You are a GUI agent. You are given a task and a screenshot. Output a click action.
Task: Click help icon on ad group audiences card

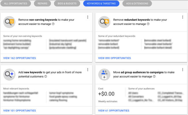pyautogui.click(x=154, y=77)
